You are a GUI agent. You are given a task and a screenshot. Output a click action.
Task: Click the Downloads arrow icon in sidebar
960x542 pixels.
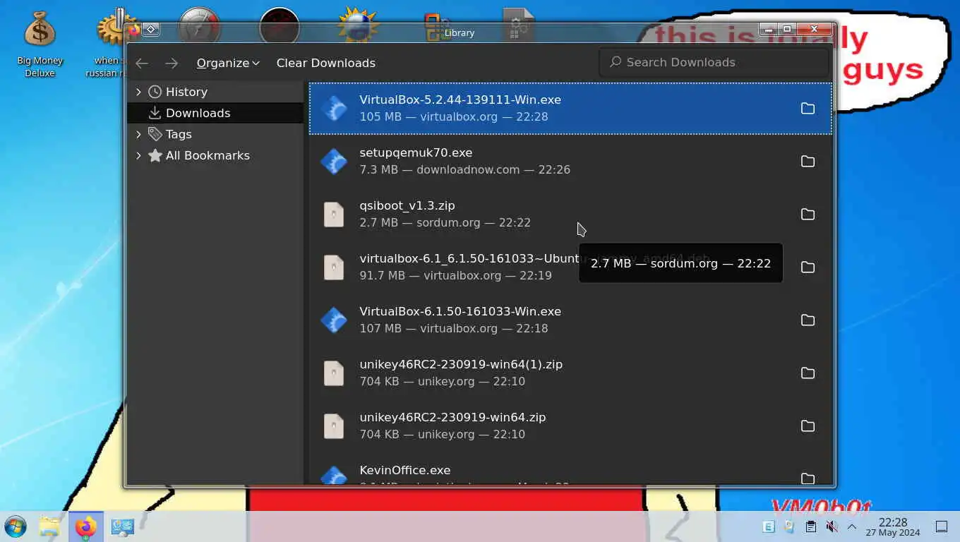[x=155, y=113]
